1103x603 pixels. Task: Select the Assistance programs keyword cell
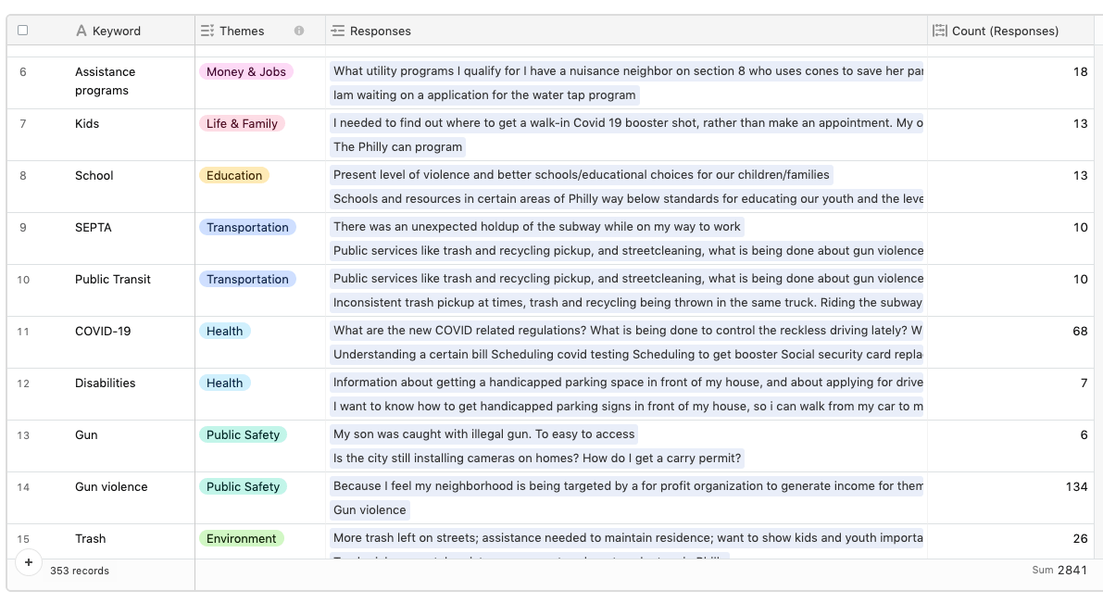[131, 82]
